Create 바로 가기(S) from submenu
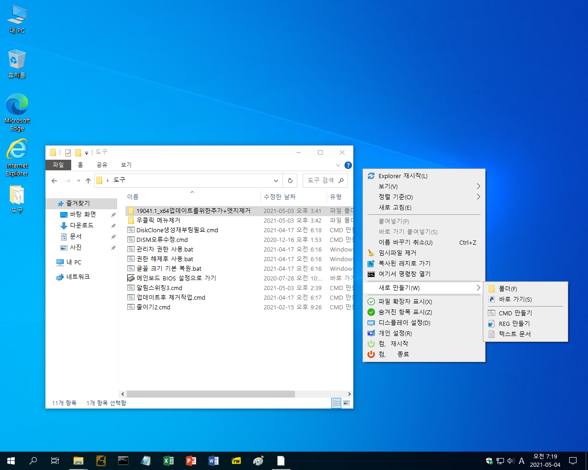Viewport: 588px width, 470px height. [526, 299]
